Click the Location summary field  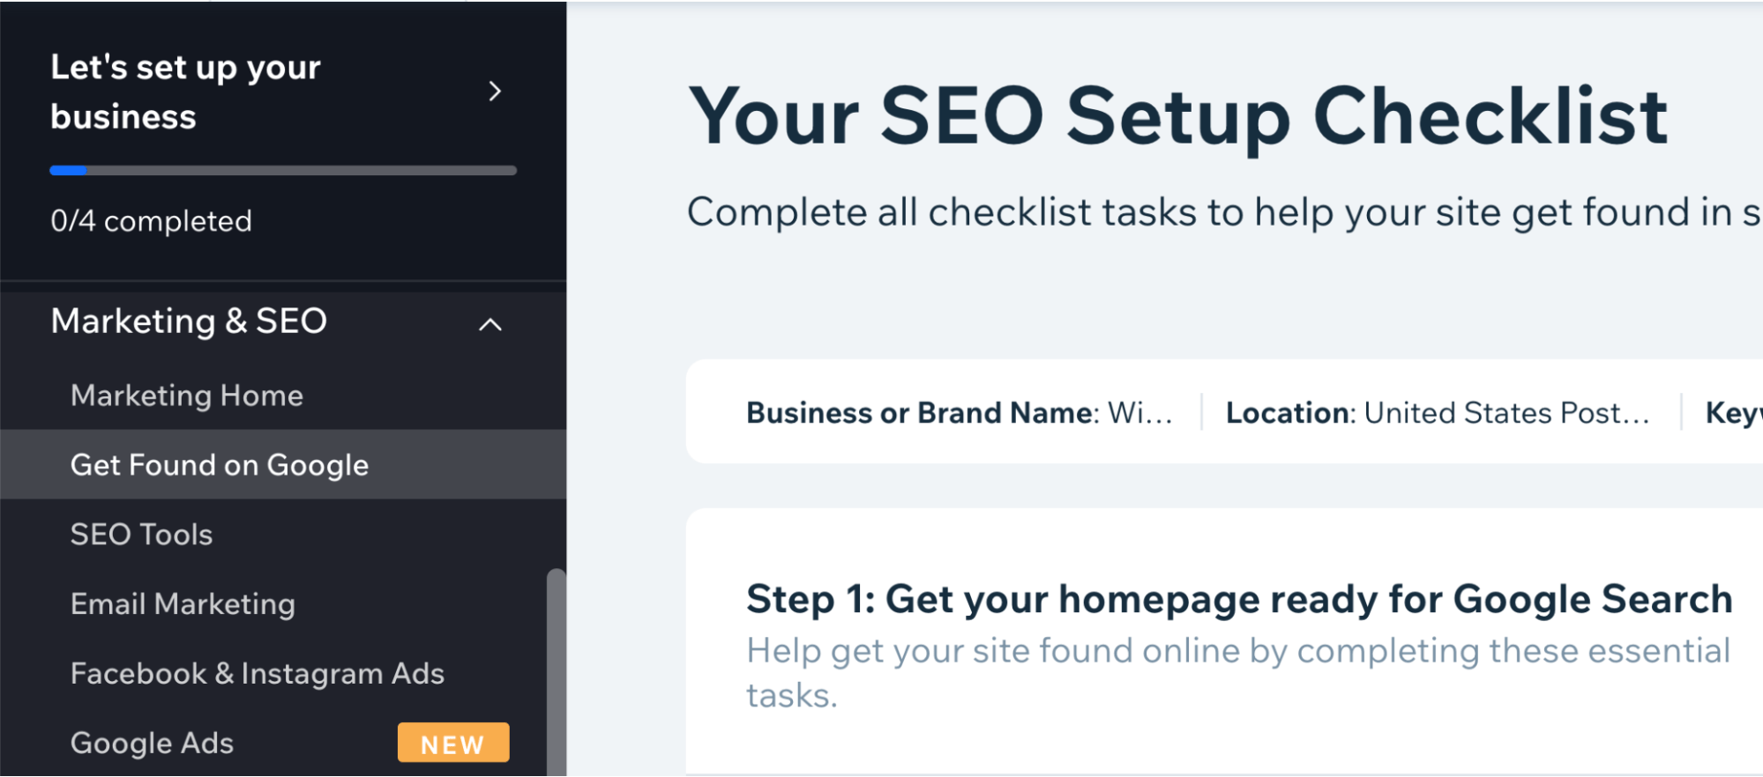coord(1437,413)
